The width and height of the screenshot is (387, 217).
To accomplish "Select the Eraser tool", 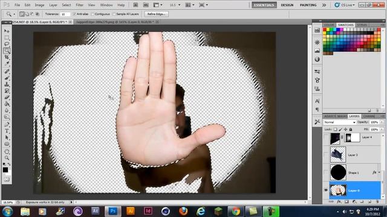I will (x=7, y=98).
